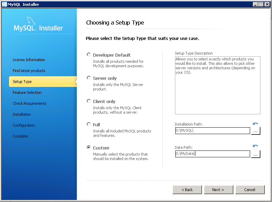Click into the Data Path field

(213, 154)
